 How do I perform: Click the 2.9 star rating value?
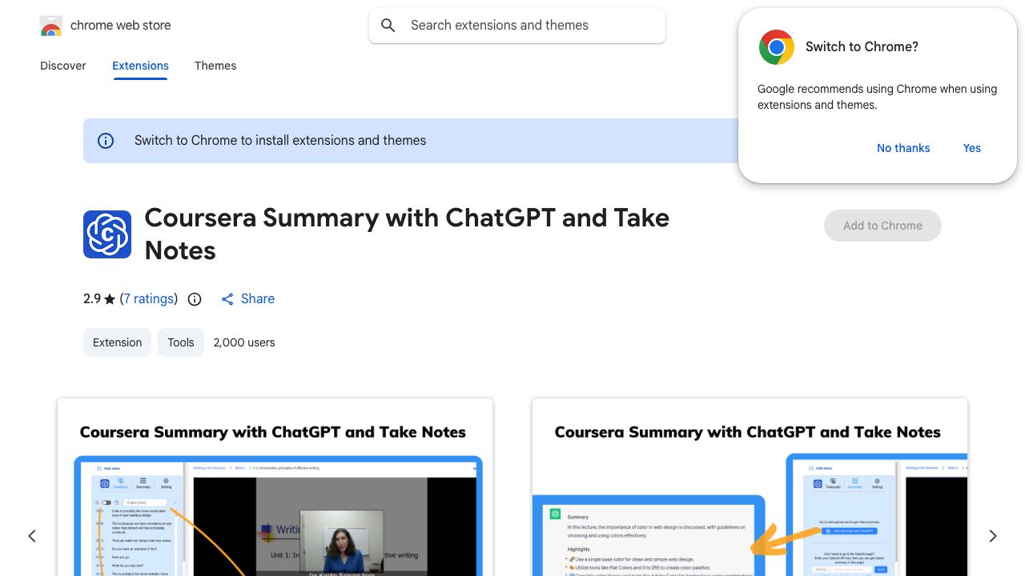click(92, 299)
